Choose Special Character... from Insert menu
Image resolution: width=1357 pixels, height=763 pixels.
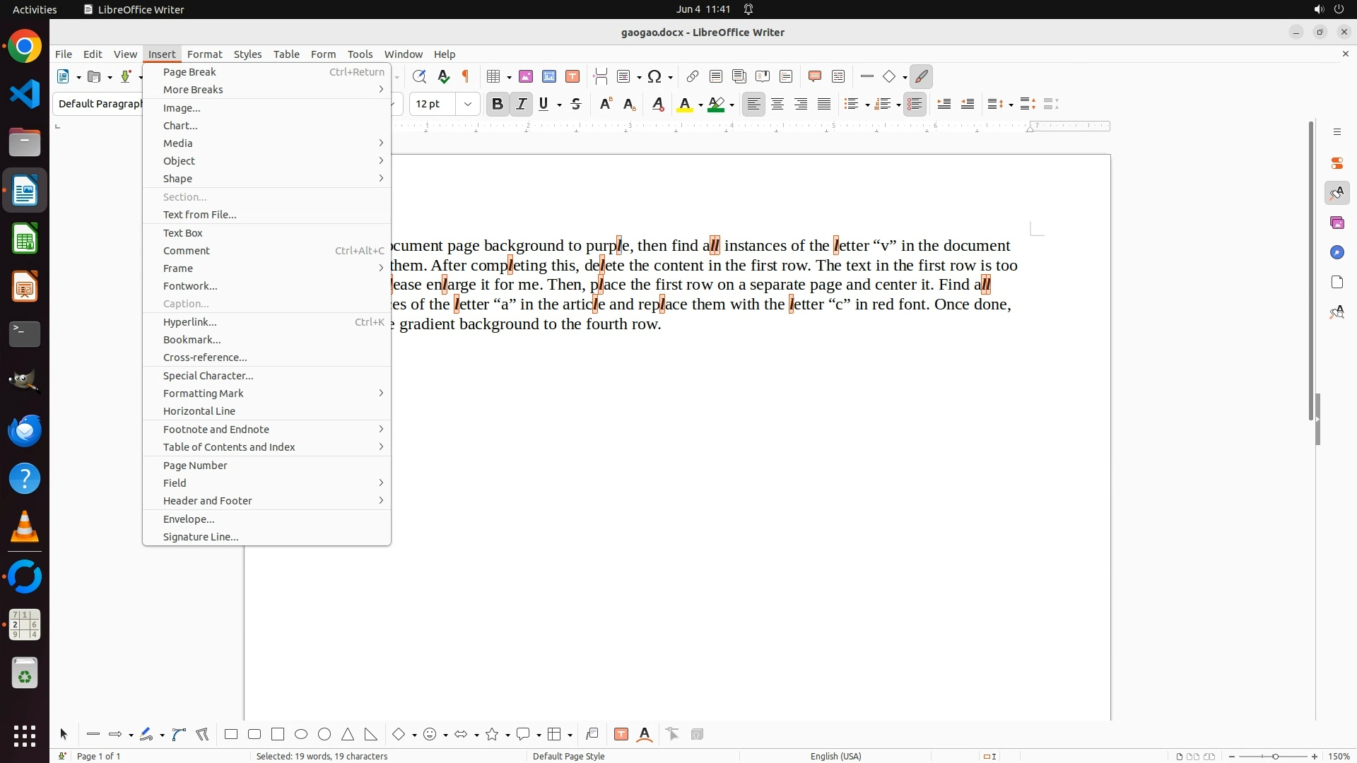(208, 376)
